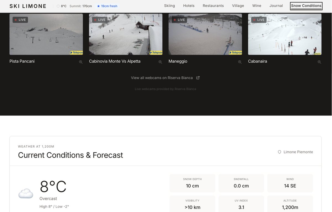The image size is (332, 212).
Task: Click the Limone Piemonte location label
Action: pos(298,152)
